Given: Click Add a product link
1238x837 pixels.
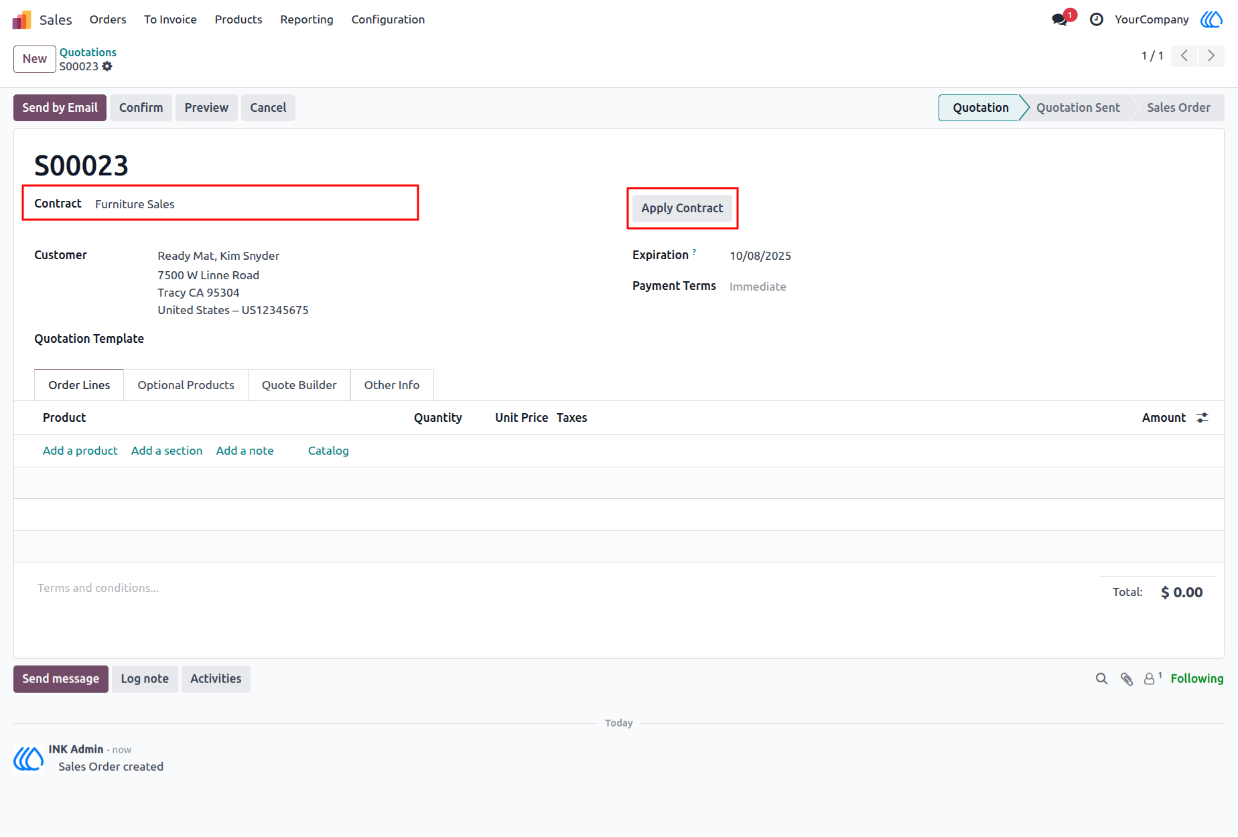Looking at the screenshot, I should coord(80,451).
